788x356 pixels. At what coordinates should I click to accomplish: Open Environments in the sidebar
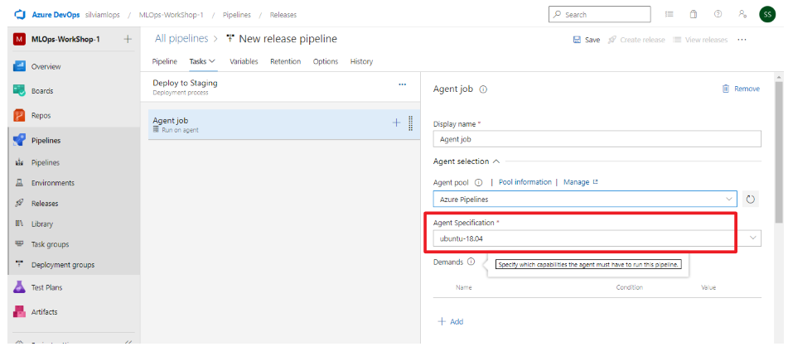[52, 183]
